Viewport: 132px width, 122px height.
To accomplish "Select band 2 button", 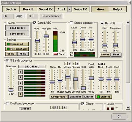I will click(x=20, y=89).
